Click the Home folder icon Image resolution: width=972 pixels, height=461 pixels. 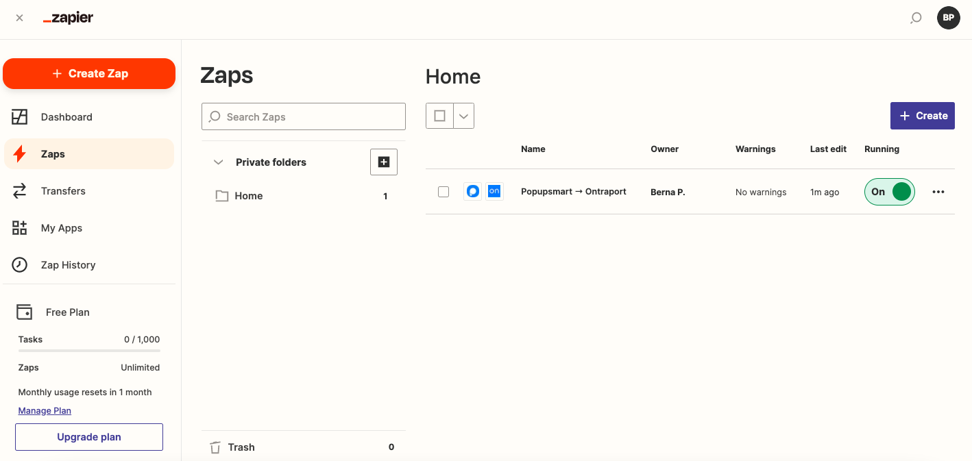(221, 196)
